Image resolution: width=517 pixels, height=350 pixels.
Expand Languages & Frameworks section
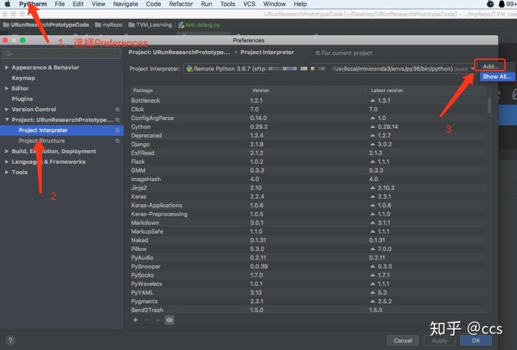[x=6, y=162]
